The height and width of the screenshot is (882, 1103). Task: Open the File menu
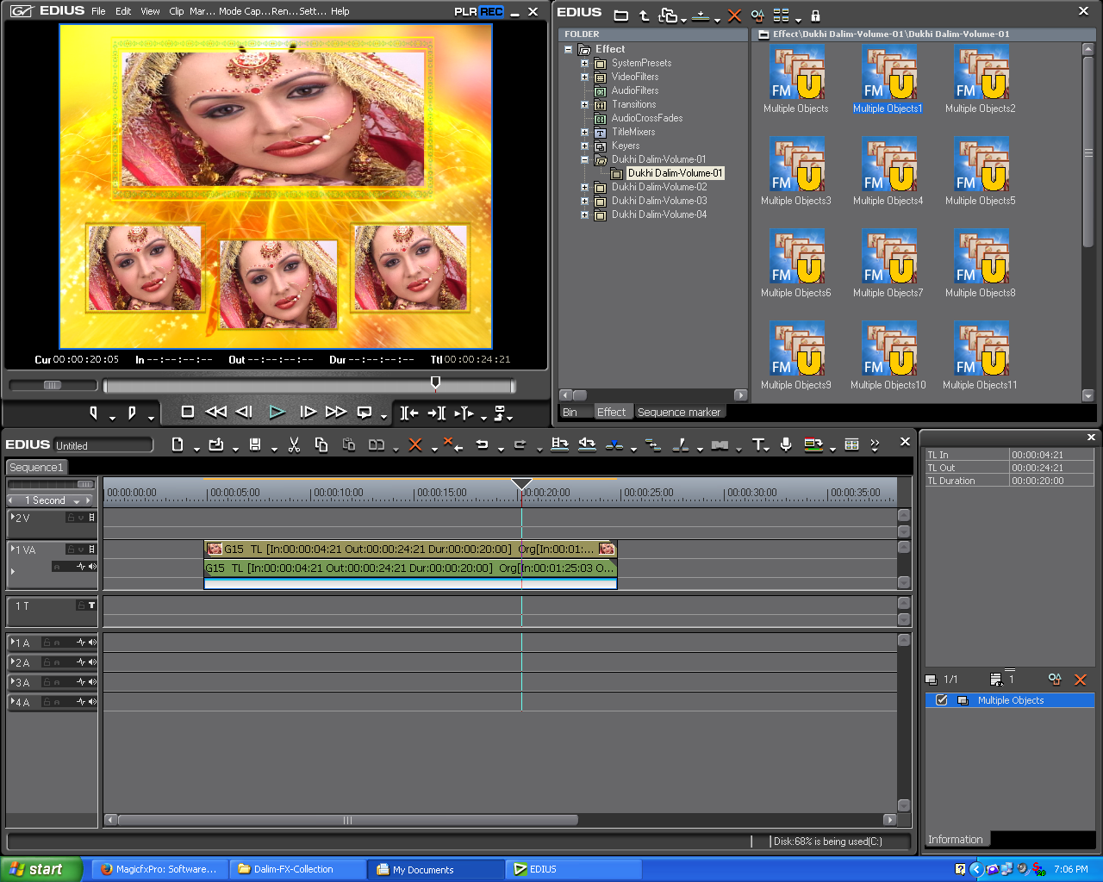coord(98,11)
